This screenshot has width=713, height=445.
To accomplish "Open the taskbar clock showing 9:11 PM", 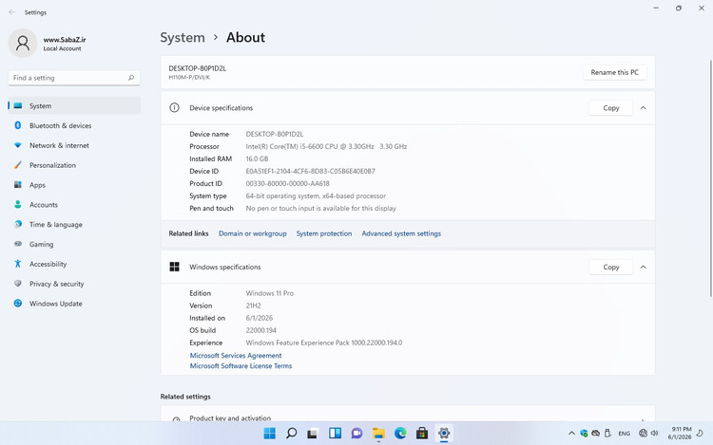I will [680, 434].
